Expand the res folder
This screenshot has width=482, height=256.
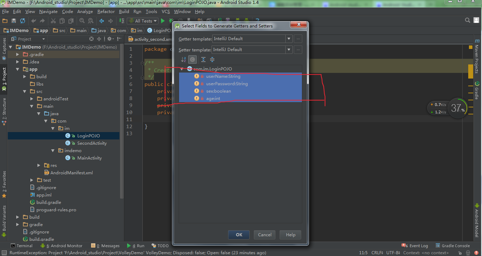[x=39, y=166]
